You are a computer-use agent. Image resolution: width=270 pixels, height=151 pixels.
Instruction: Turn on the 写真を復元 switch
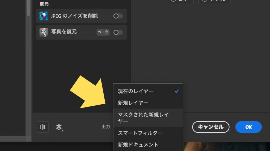pyautogui.click(x=118, y=32)
